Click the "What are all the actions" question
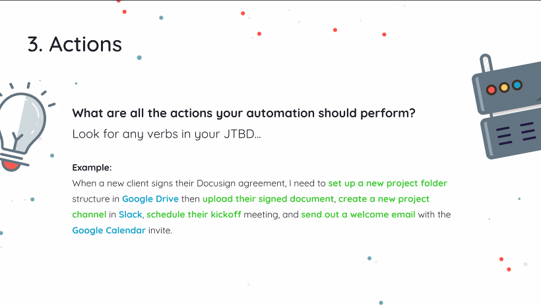 (x=243, y=113)
